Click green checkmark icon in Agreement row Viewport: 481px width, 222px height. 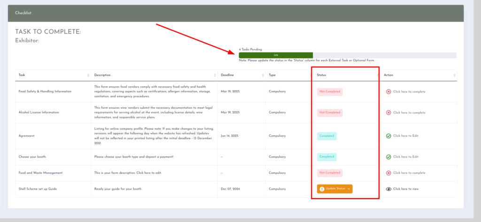coord(388,136)
